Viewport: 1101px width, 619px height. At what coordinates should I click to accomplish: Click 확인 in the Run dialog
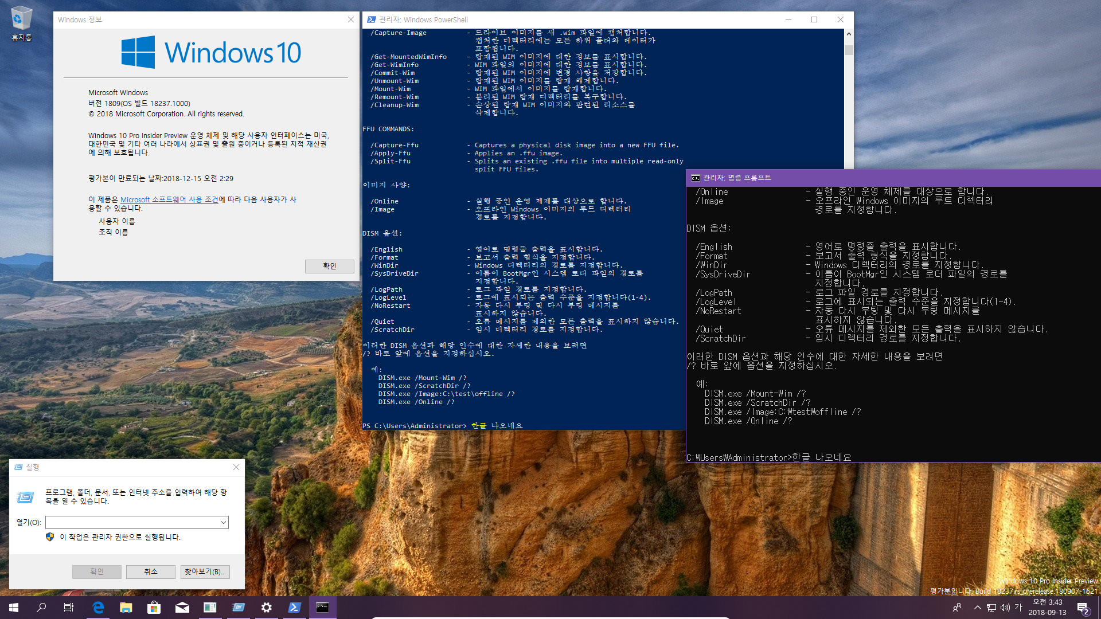point(96,571)
